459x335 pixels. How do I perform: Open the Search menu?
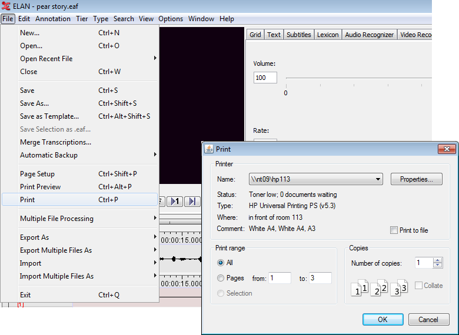pos(124,19)
